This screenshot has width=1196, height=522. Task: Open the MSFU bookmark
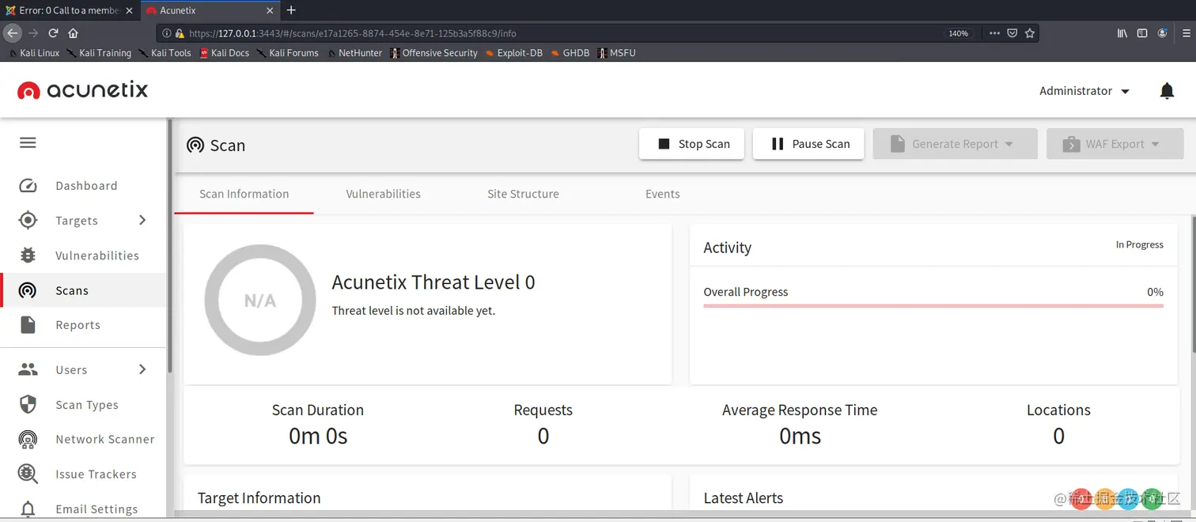pyautogui.click(x=616, y=53)
